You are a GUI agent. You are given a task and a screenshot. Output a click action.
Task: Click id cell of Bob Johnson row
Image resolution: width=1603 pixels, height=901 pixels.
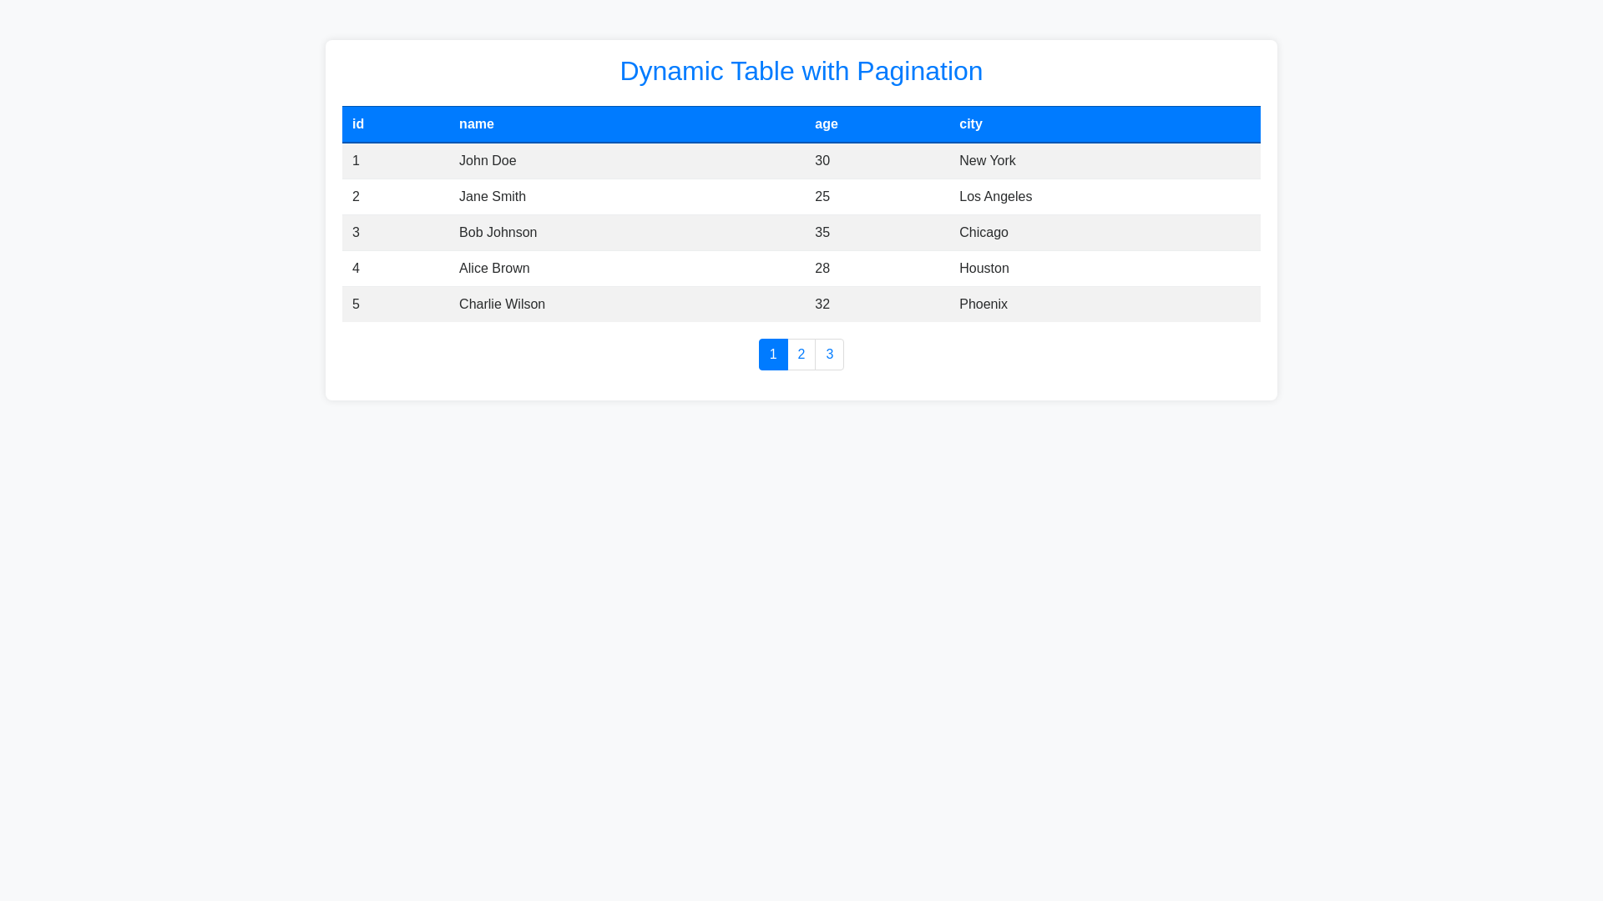396,233
